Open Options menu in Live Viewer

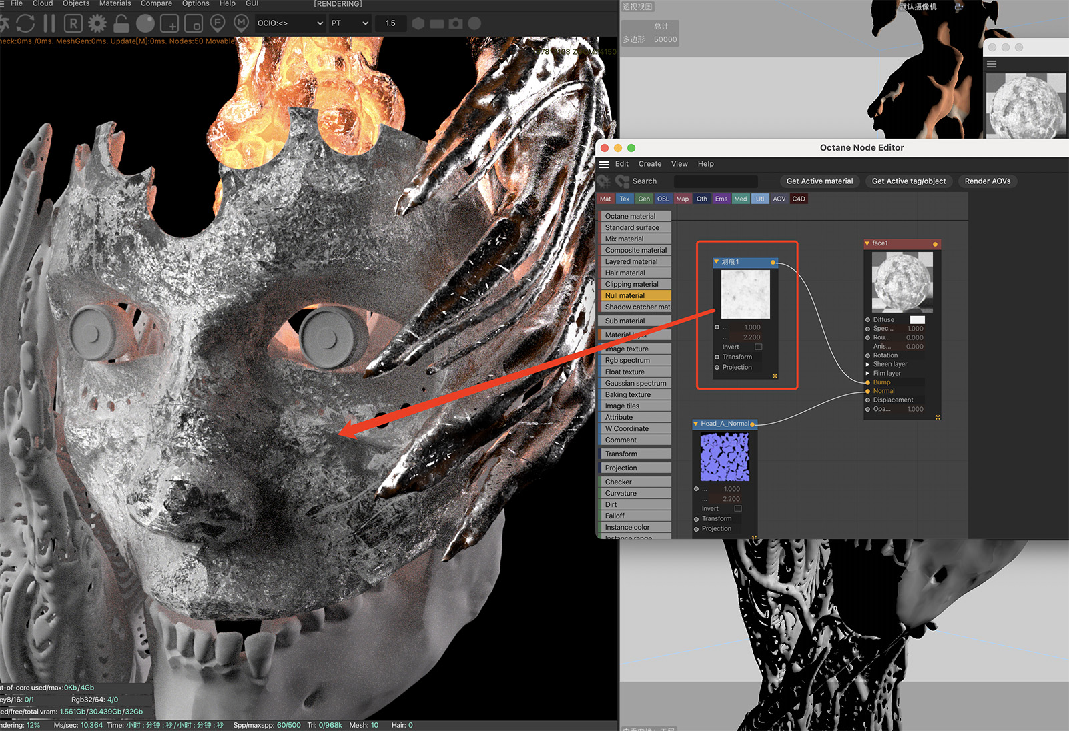click(196, 3)
